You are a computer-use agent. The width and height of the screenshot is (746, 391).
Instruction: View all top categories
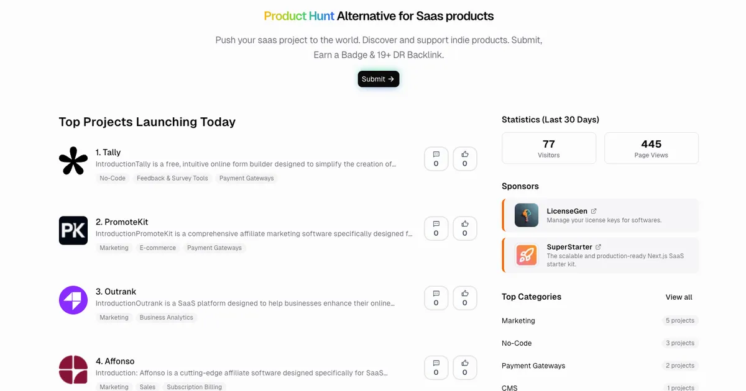(x=679, y=297)
